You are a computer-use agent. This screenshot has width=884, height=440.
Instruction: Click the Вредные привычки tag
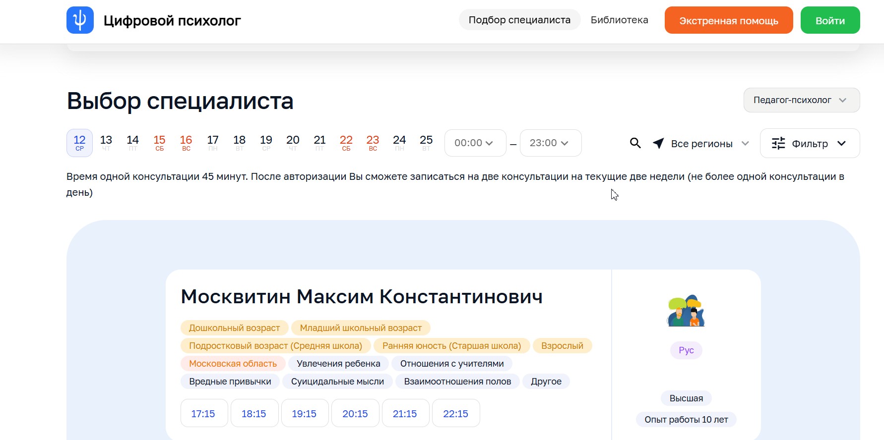[230, 382]
